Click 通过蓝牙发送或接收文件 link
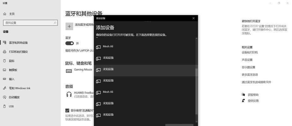 256,82
